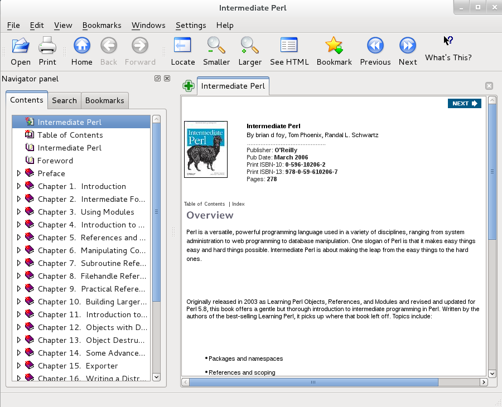Viewport: 502px width, 407px height.
Task: Expand Chapter 5 tree node
Action: (x=18, y=237)
